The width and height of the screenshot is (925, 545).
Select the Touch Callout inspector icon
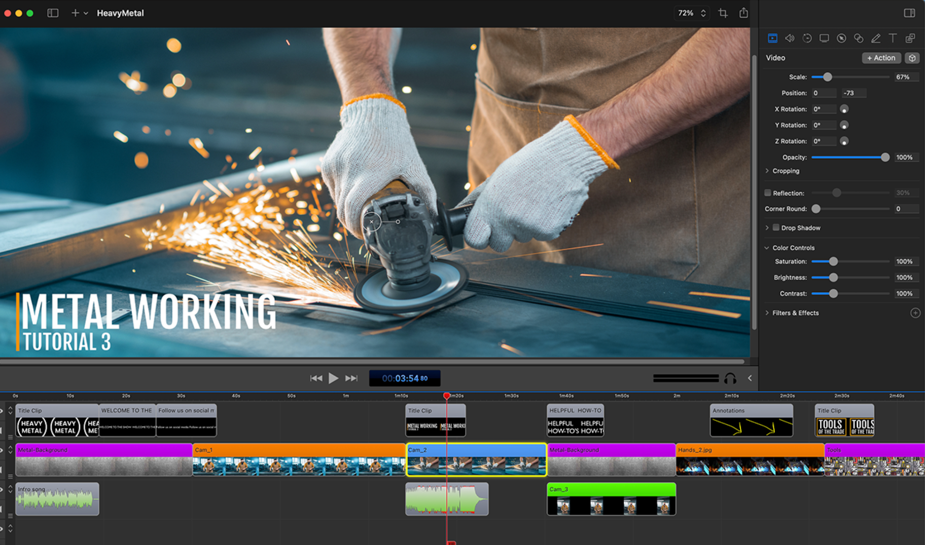pos(858,38)
